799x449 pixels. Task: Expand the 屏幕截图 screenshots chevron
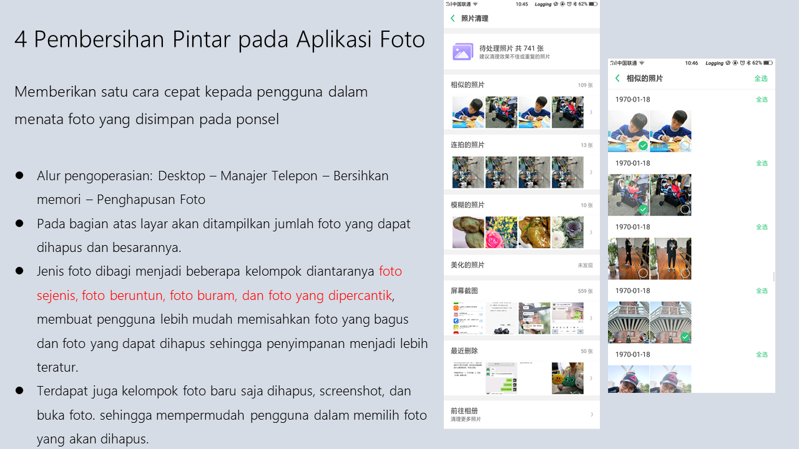(x=591, y=318)
